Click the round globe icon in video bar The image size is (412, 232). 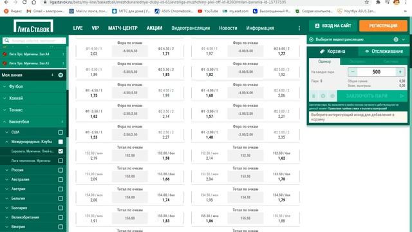click(x=396, y=39)
